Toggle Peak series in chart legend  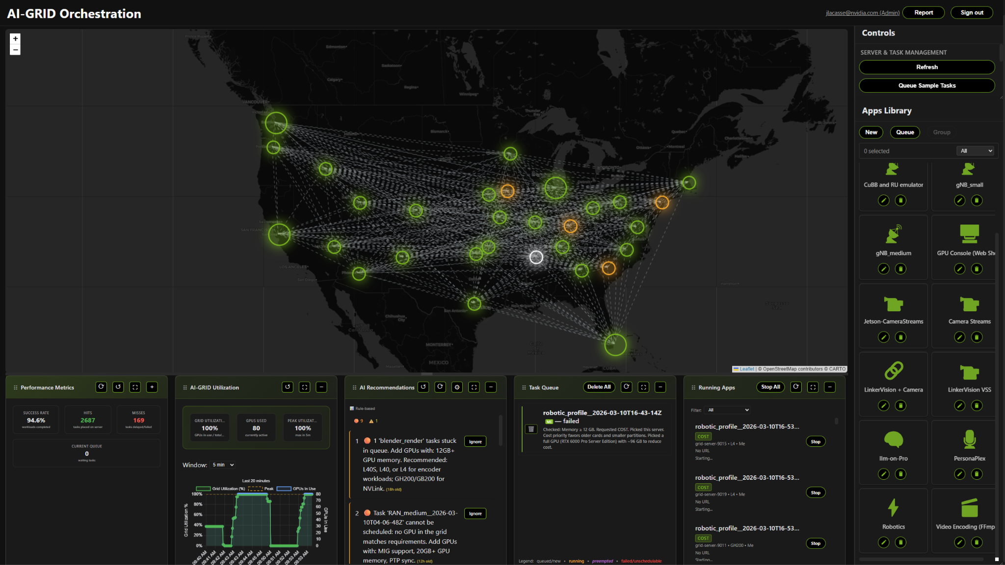click(x=261, y=489)
